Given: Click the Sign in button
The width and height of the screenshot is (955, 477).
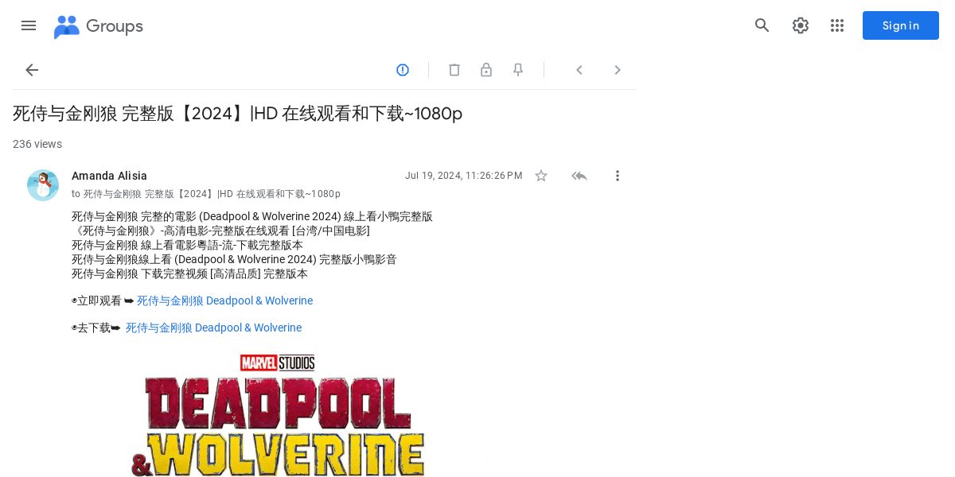Looking at the screenshot, I should tap(901, 25).
